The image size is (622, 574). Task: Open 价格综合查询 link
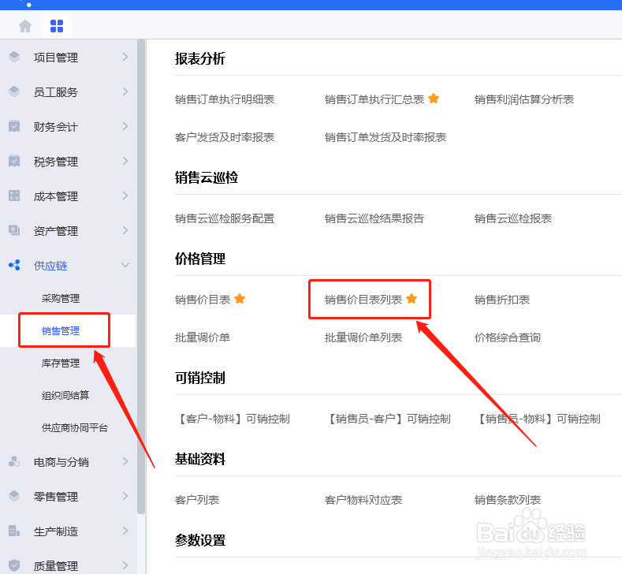click(508, 337)
